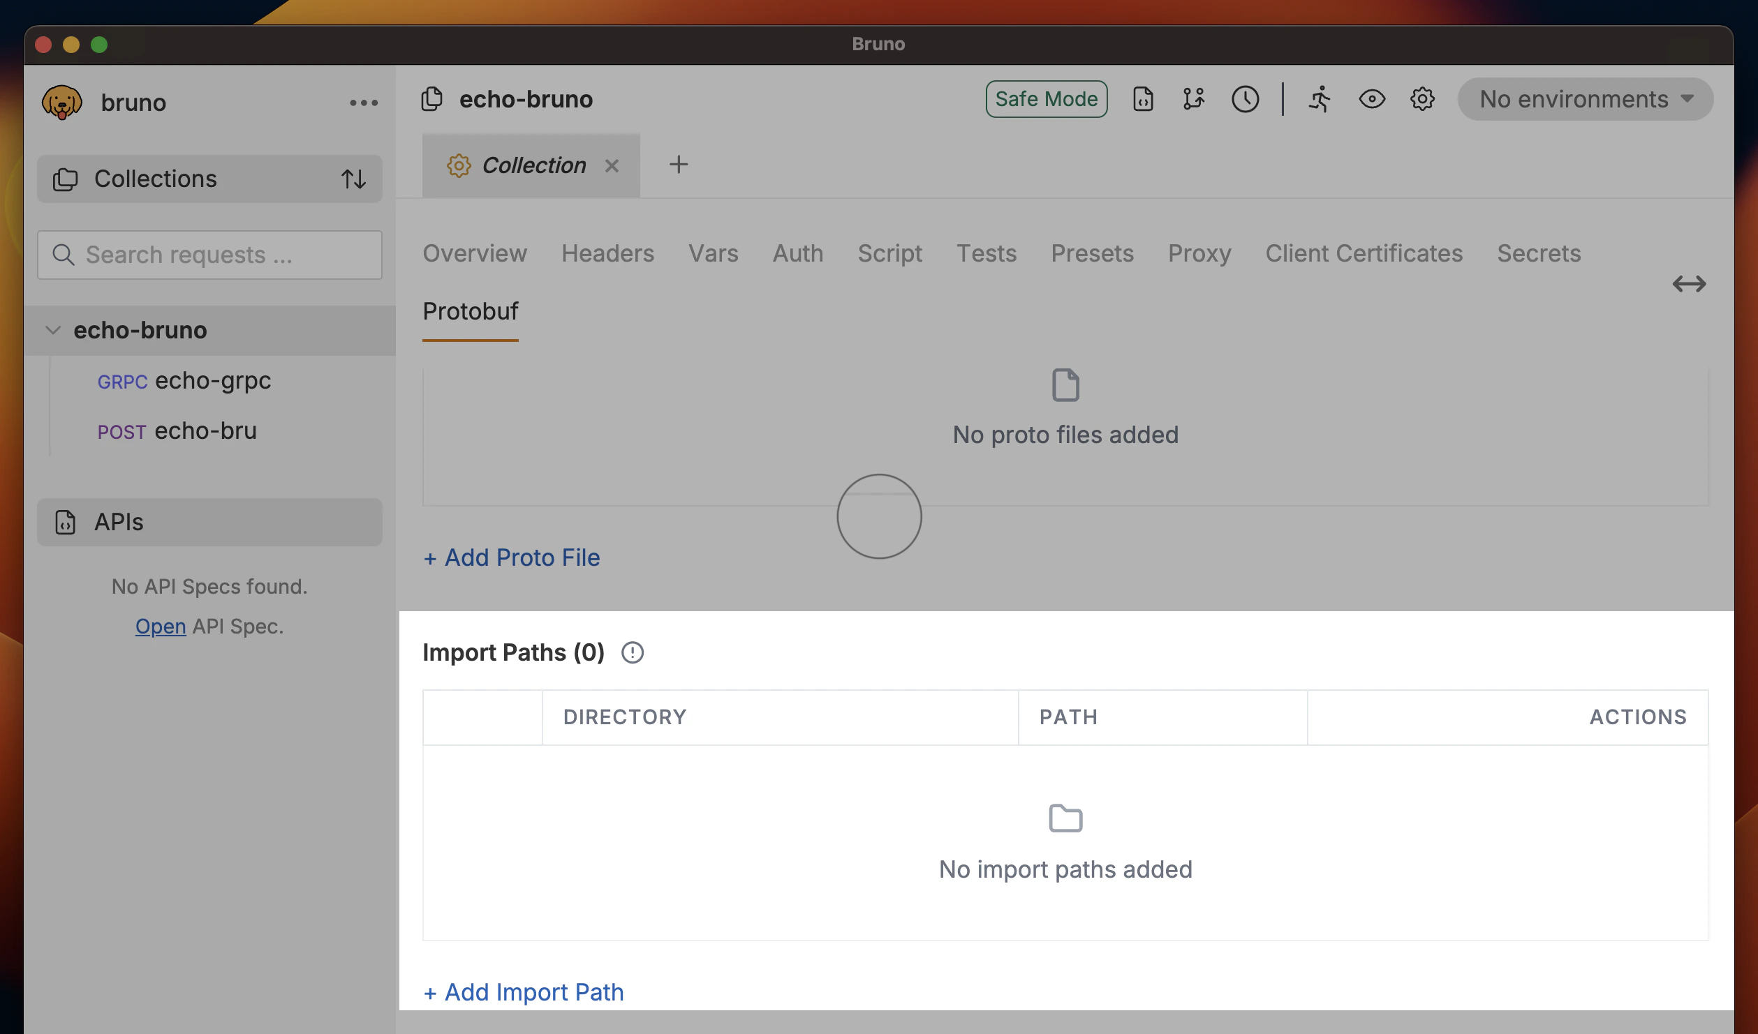Image resolution: width=1758 pixels, height=1034 pixels.
Task: Switch to the Headers tab
Action: coord(607,253)
